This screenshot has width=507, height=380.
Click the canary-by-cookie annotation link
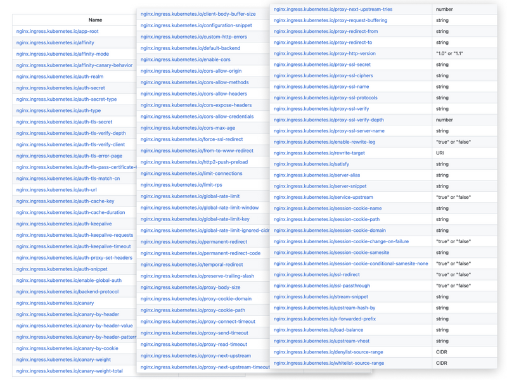click(67, 348)
